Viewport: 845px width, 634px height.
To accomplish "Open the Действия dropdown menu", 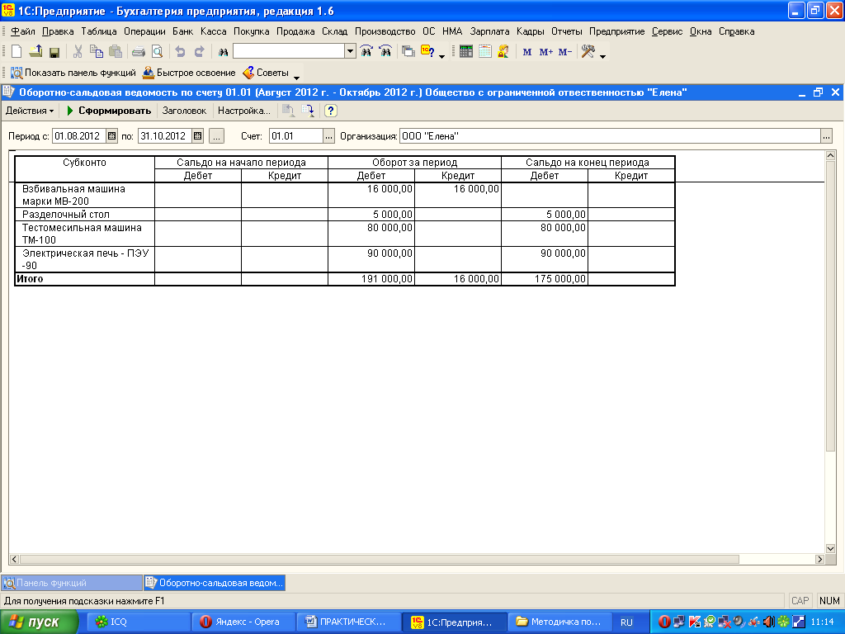I will click(x=30, y=111).
